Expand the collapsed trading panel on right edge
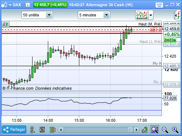182x136 pixels. pyautogui.click(x=178, y=15)
